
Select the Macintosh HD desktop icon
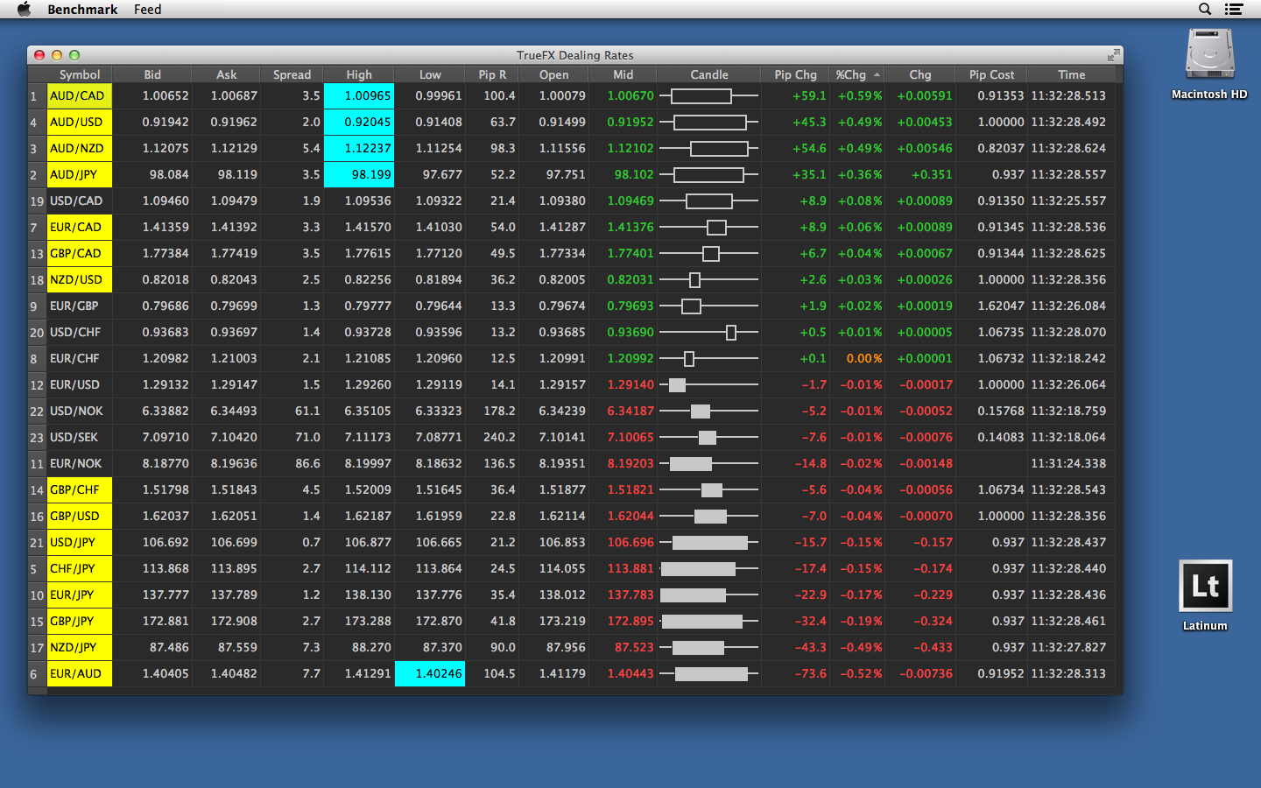[x=1209, y=65]
